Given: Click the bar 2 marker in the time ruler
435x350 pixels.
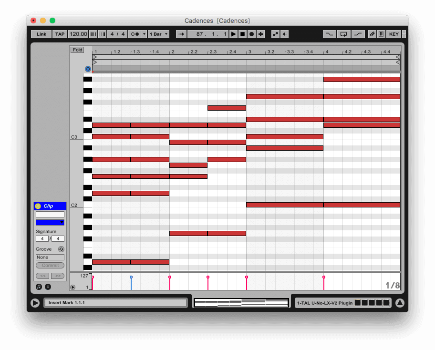Looking at the screenshot, I should pyautogui.click(x=173, y=52).
